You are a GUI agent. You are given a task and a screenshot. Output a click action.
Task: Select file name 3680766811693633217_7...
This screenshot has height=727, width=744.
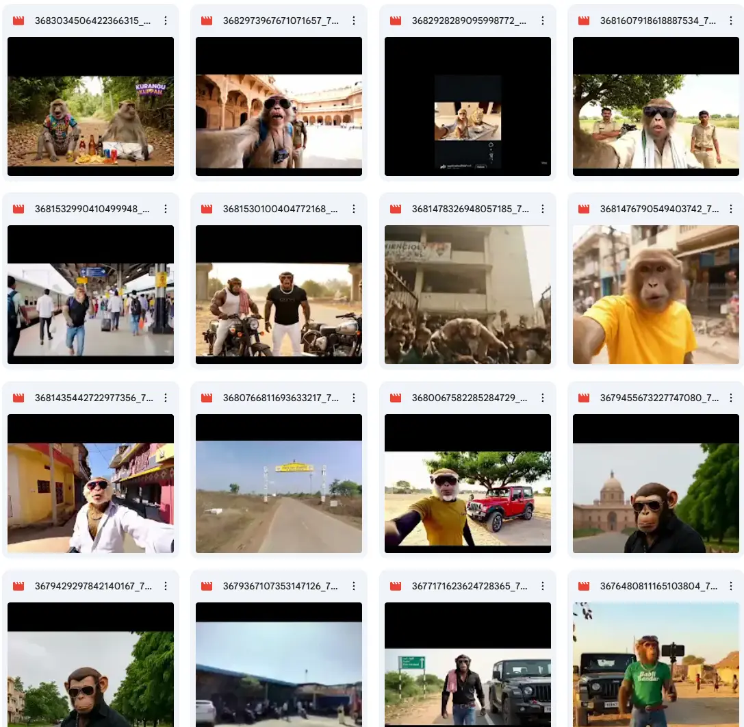click(281, 398)
